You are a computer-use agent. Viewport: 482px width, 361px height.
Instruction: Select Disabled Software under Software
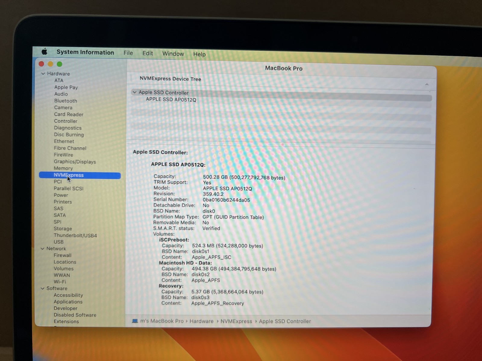point(75,315)
